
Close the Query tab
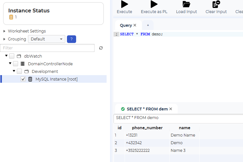[135, 25]
